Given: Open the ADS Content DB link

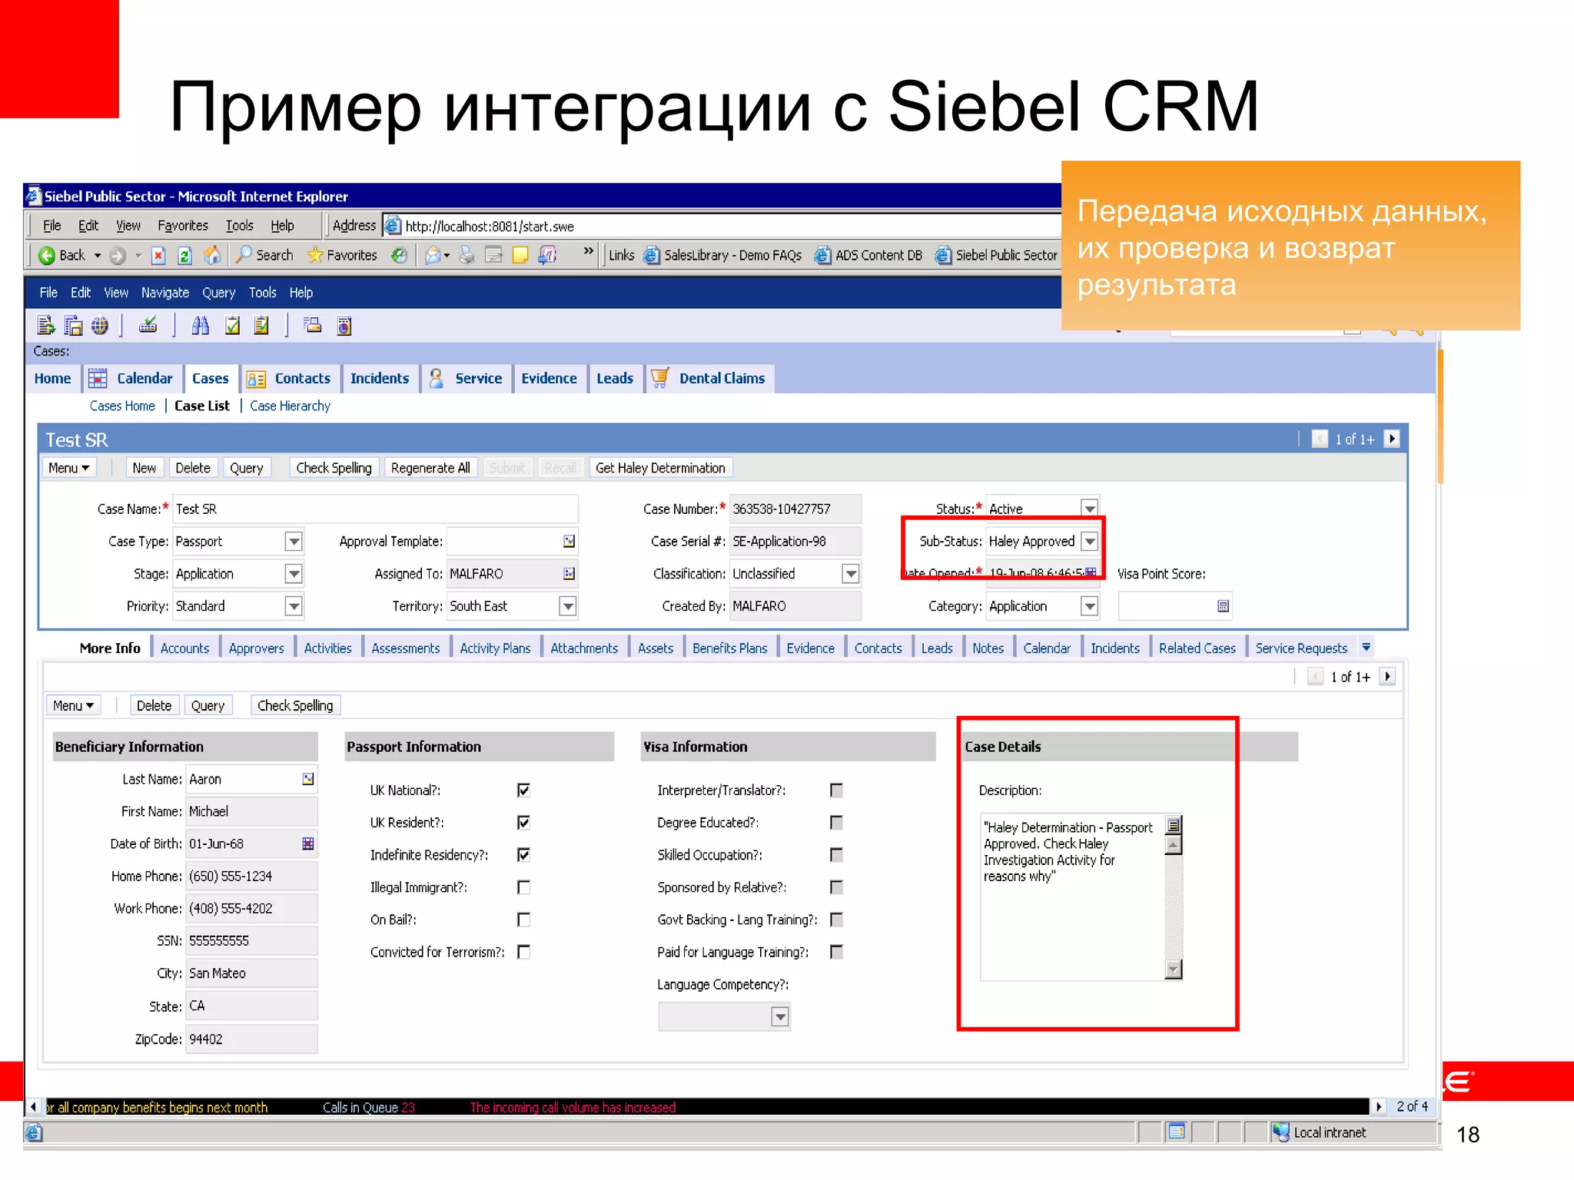Looking at the screenshot, I should tap(868, 255).
